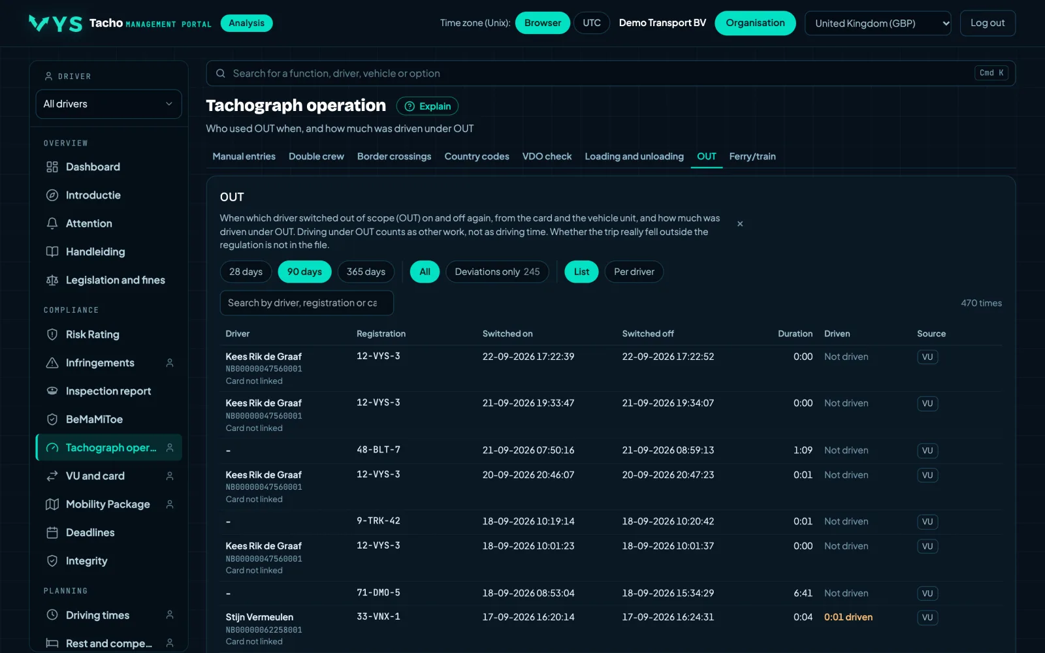Click the VU badge for Stijn Vermeulen

tap(927, 618)
